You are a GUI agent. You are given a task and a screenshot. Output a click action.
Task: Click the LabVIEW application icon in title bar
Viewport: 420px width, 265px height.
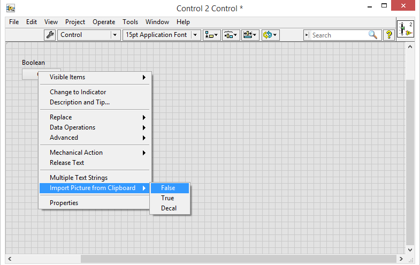[x=11, y=9]
